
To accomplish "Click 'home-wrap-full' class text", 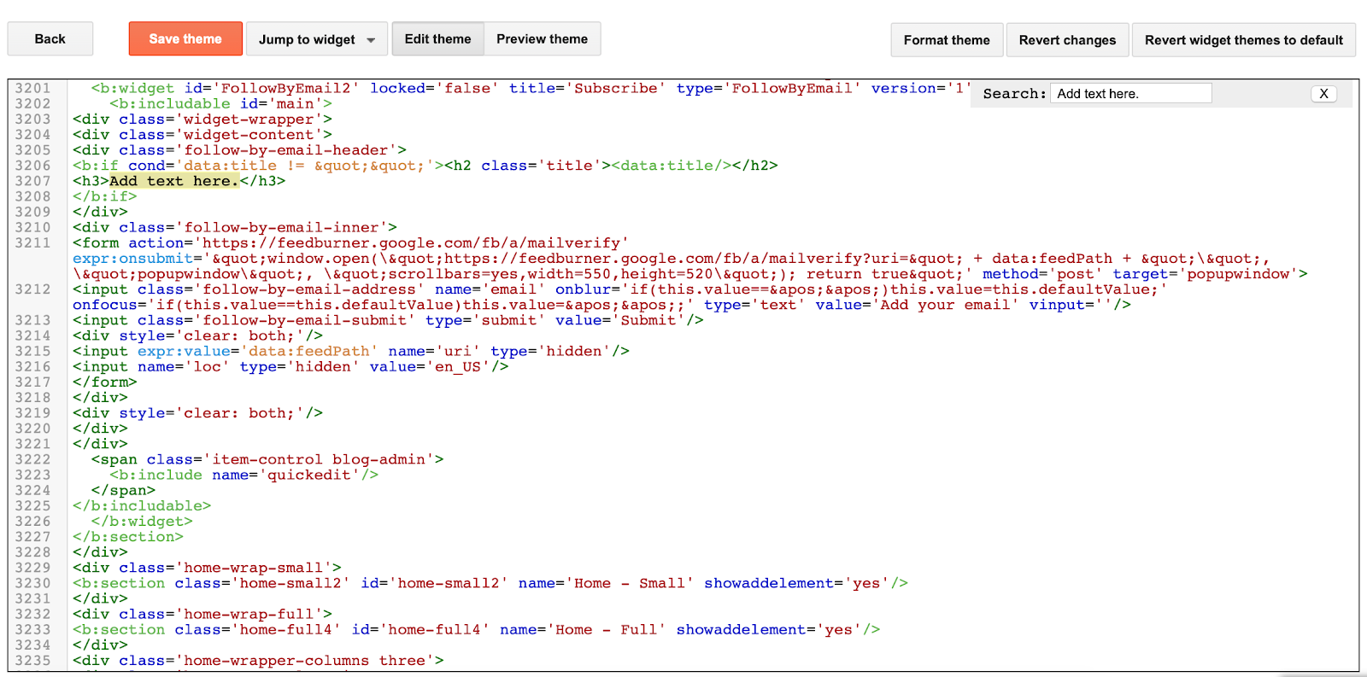I will (x=249, y=615).
